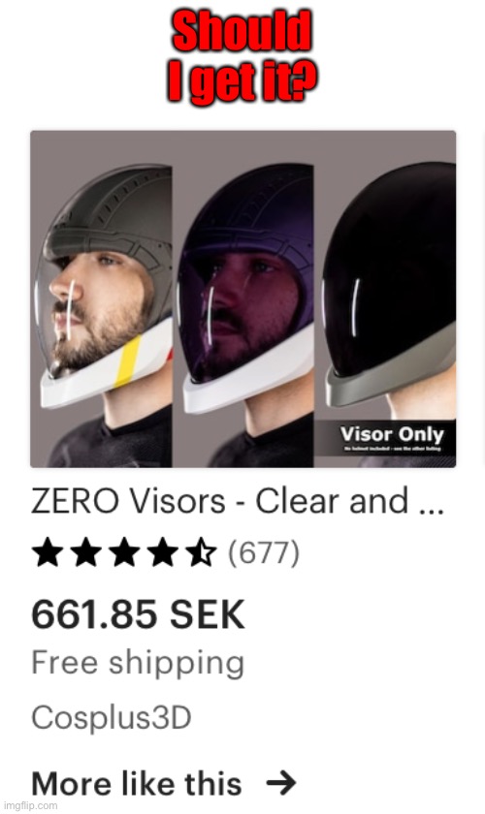Open the More like this link
485x814 pixels.
[136, 783]
